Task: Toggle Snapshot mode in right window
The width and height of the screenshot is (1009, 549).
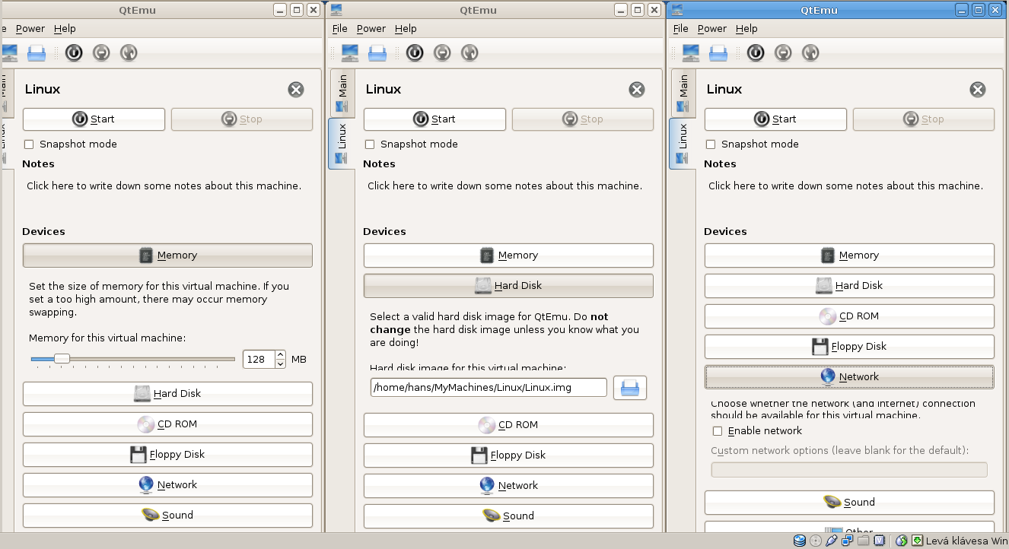Action: click(x=711, y=144)
